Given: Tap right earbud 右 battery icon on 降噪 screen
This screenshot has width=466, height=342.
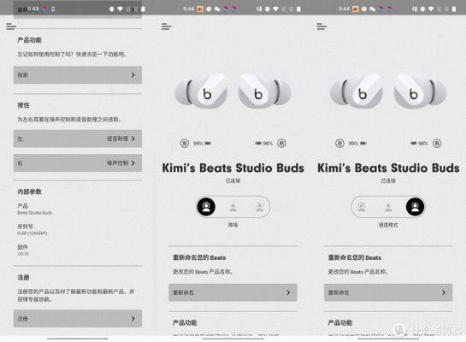Looking at the screenshot, I should pyautogui.click(x=281, y=144).
